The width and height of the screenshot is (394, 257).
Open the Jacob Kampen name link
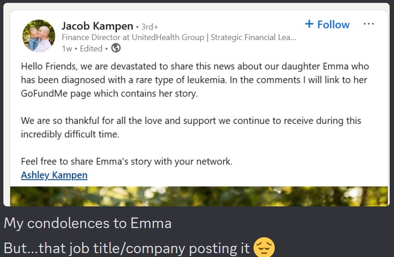pos(97,26)
